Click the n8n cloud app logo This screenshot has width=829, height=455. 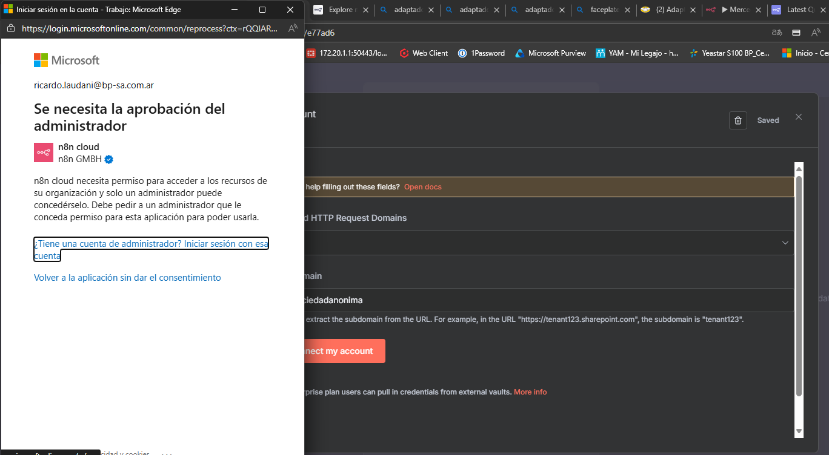pos(44,152)
